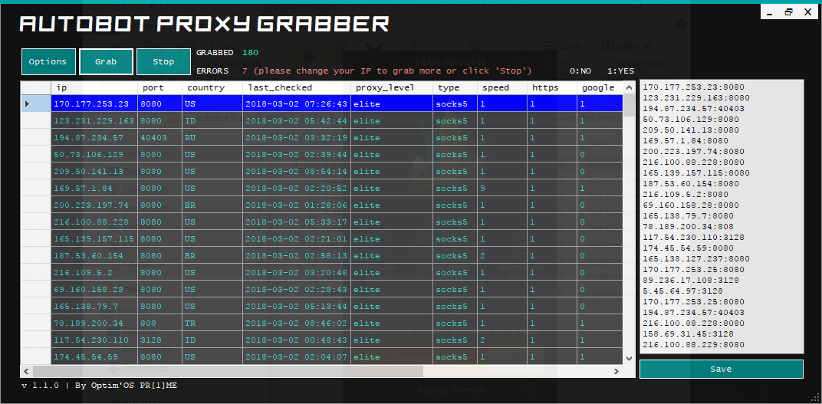
Task: Click port cell 3128 in table
Action: click(160, 340)
